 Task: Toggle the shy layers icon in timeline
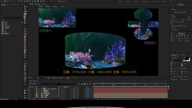(82, 84)
